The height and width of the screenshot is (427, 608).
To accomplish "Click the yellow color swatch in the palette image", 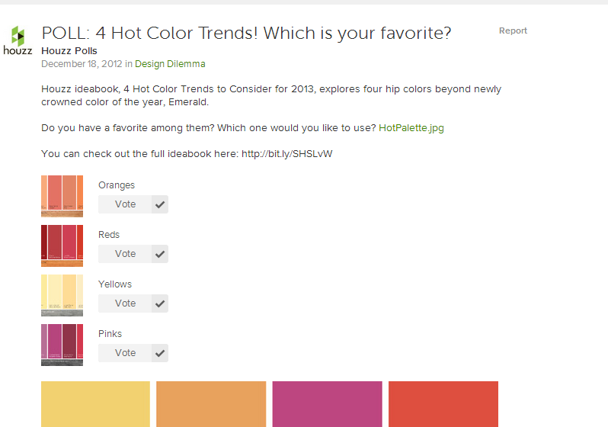I will [x=95, y=404].
